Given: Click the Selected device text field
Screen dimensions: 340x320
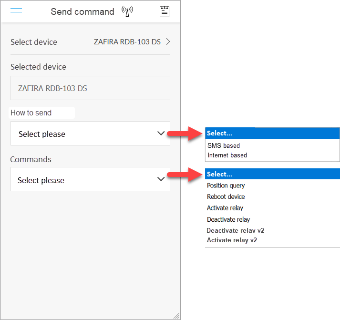Looking at the screenshot, I should [90, 88].
